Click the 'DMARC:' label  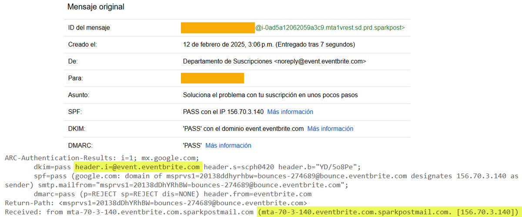click(x=81, y=145)
